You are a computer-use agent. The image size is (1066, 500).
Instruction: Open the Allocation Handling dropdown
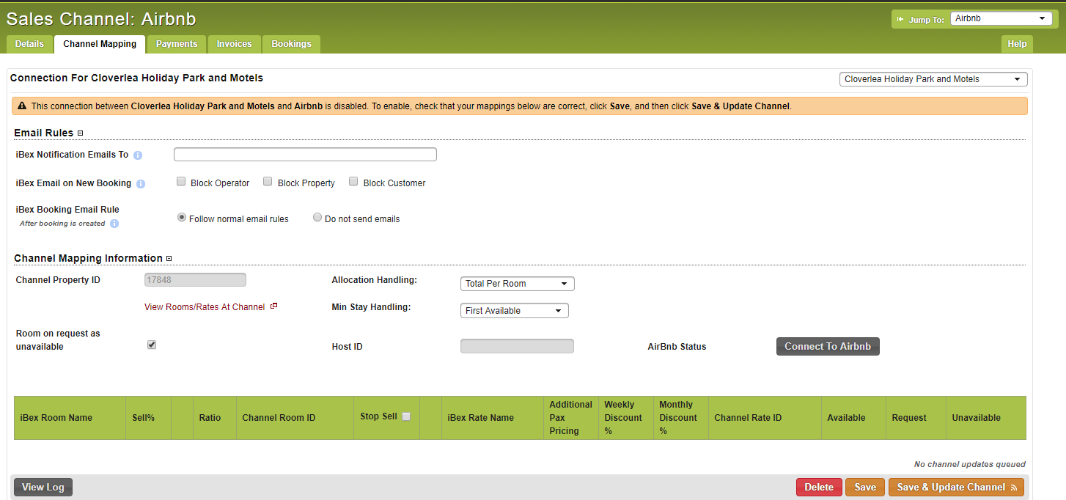click(x=517, y=284)
